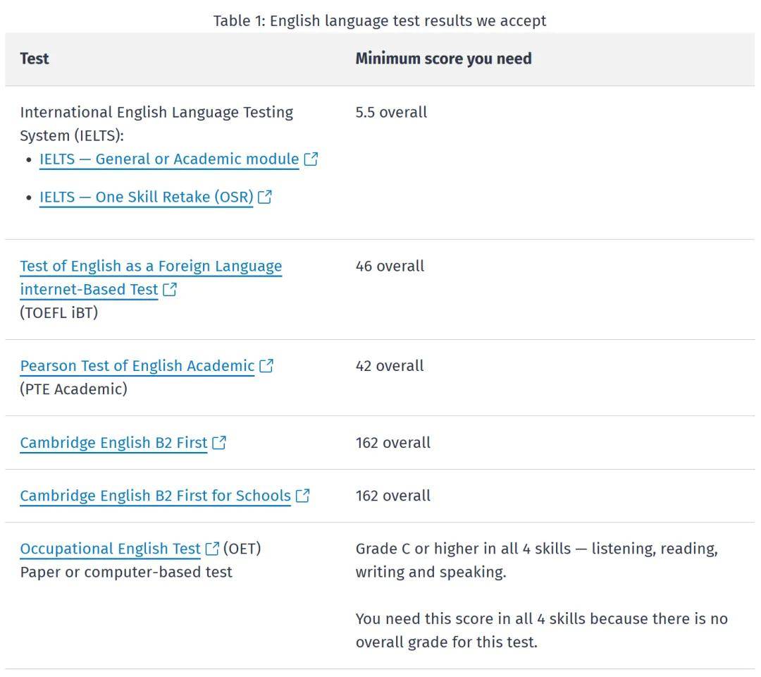761x677 pixels.
Task: Go to the Occupational English Test link
Action: 110,549
